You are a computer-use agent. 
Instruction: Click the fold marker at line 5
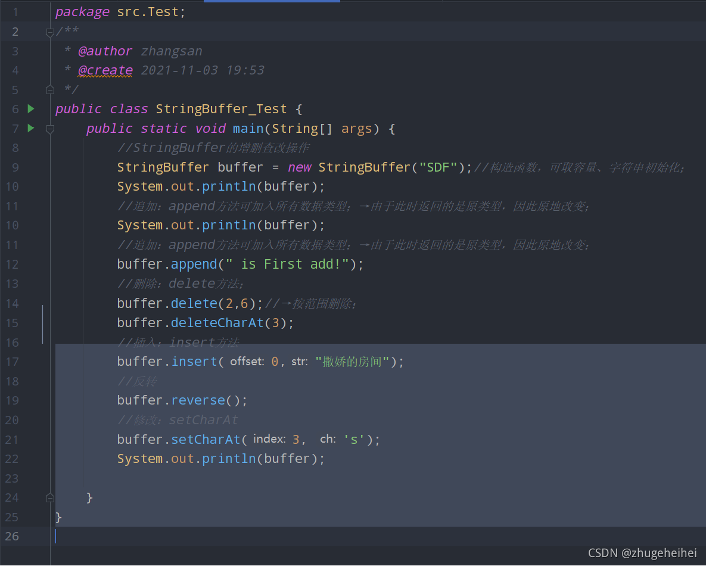[50, 89]
